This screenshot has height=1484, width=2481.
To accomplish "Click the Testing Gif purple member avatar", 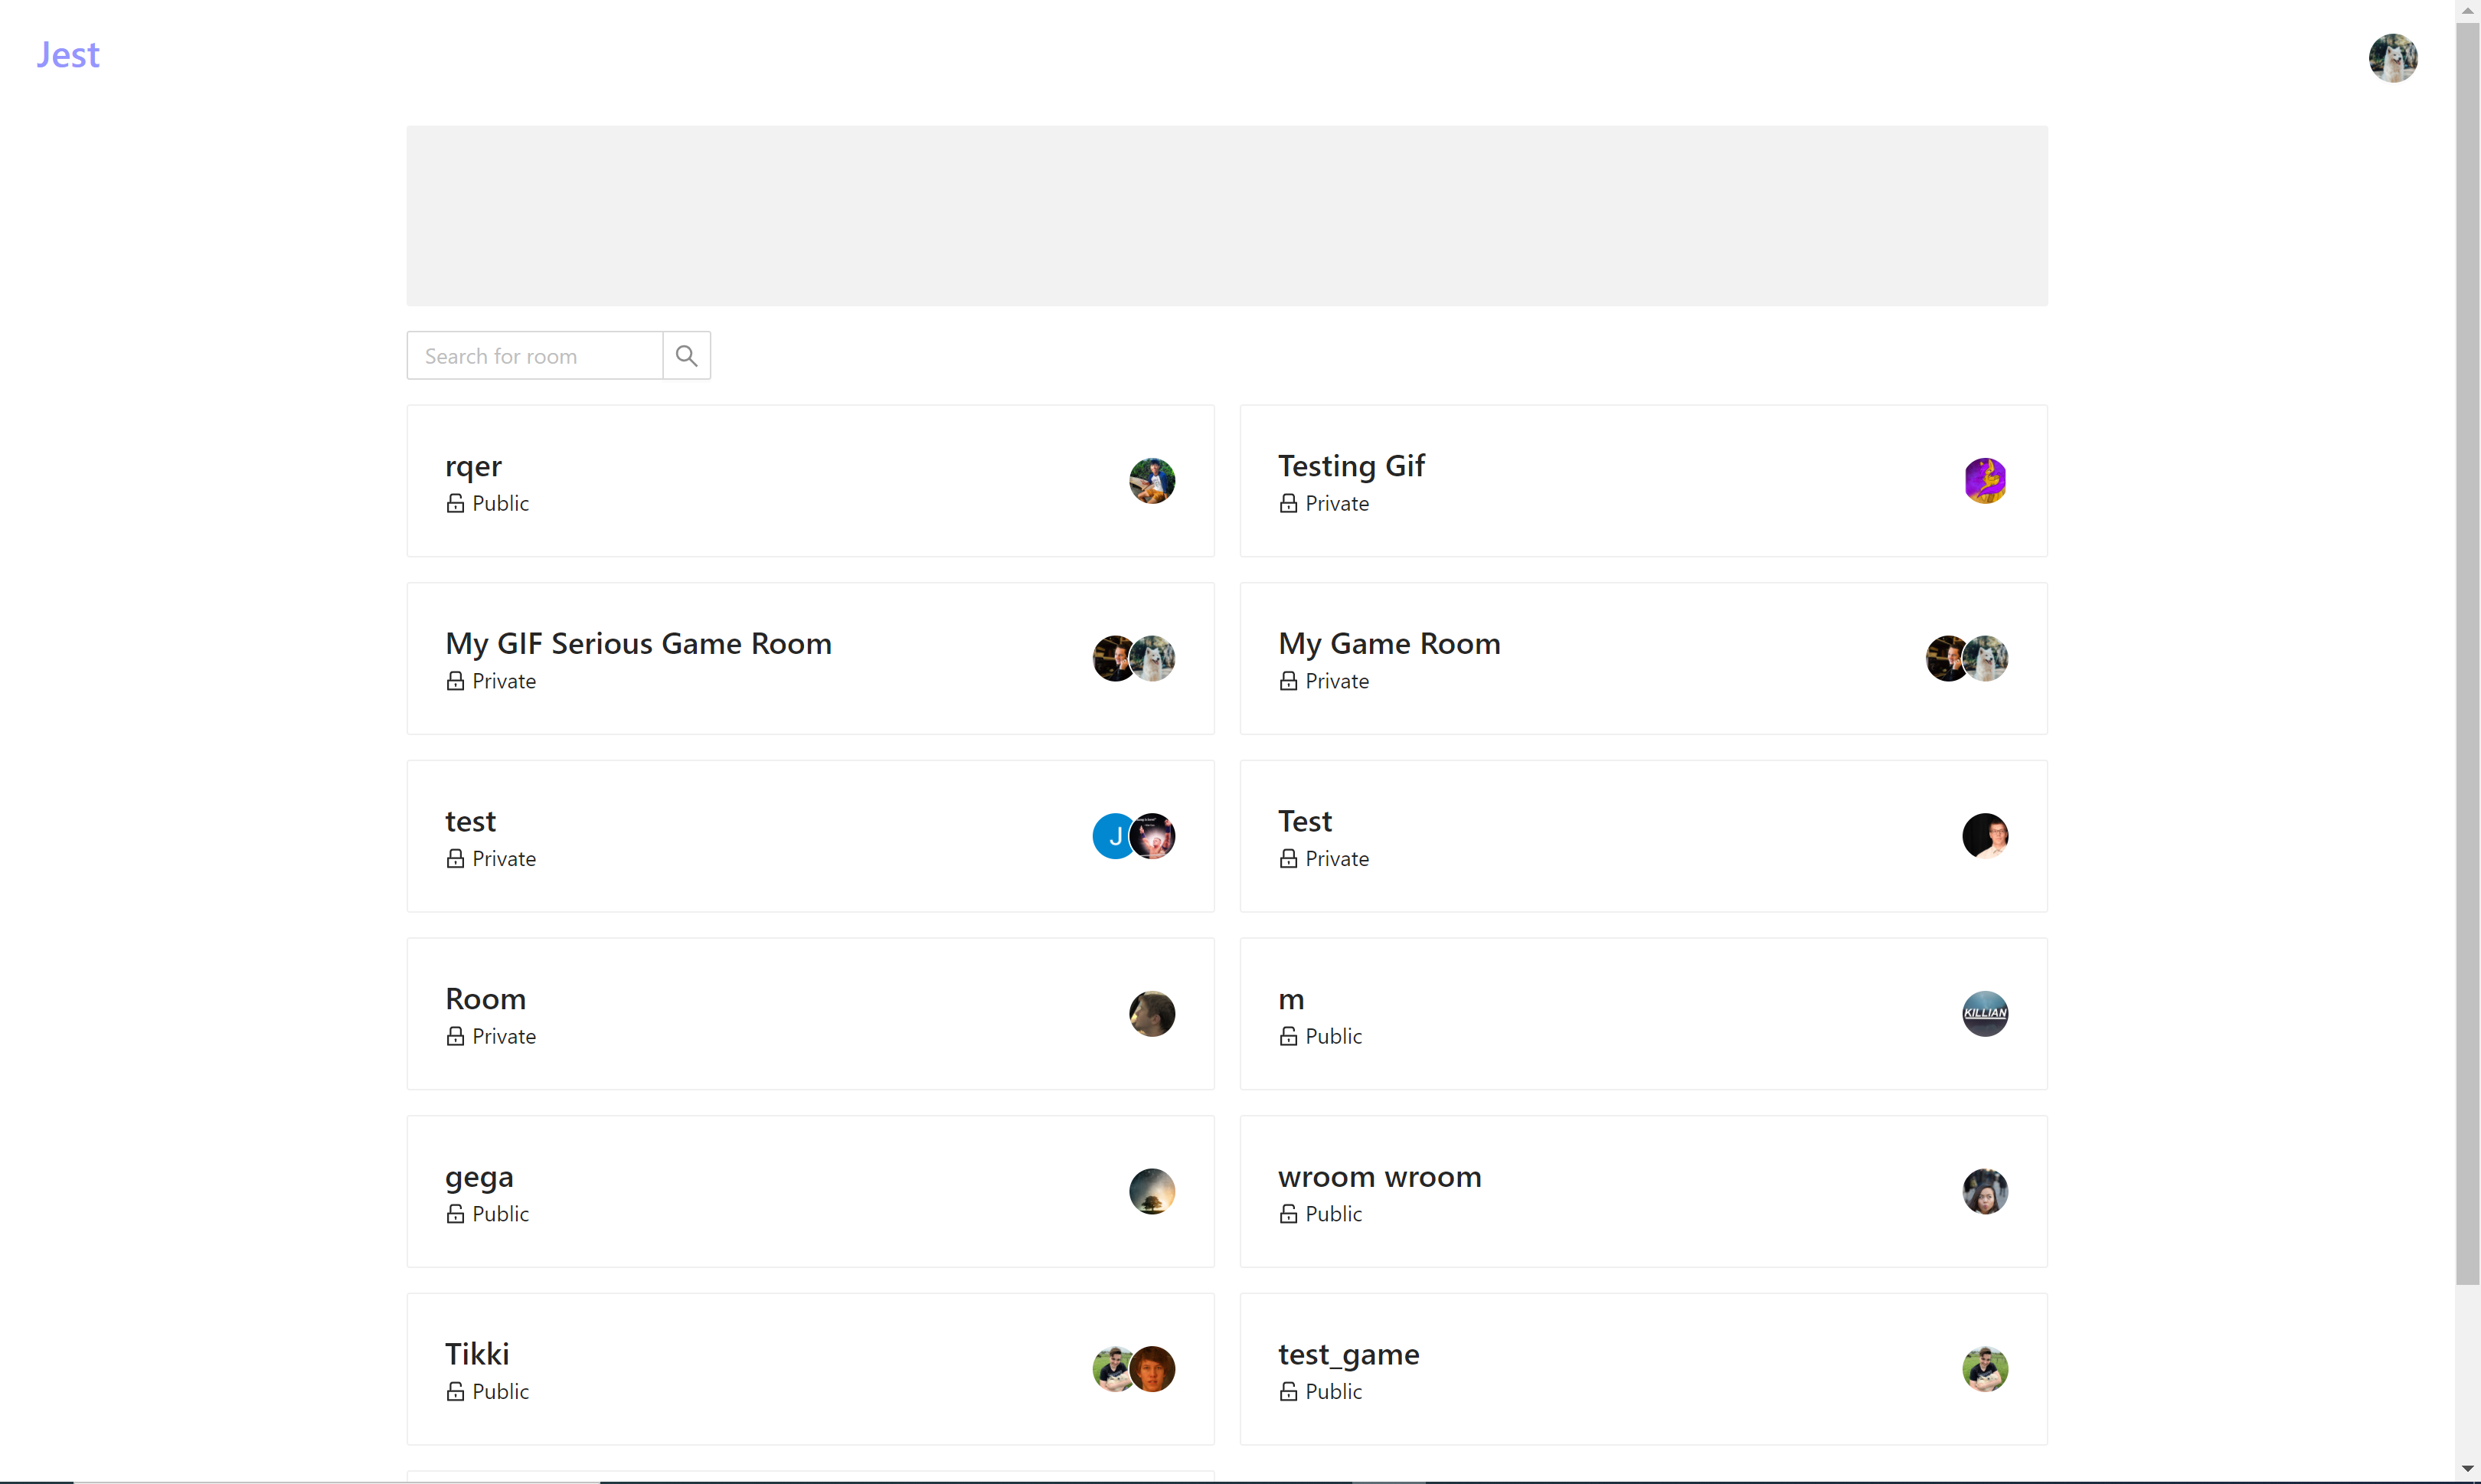I will [1984, 481].
